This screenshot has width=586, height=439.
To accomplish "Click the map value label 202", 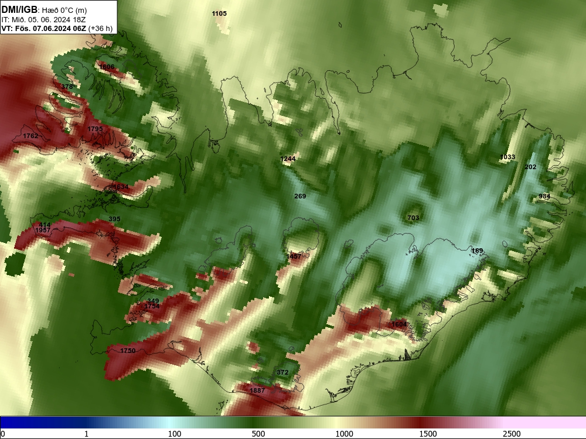I will 530,167.
